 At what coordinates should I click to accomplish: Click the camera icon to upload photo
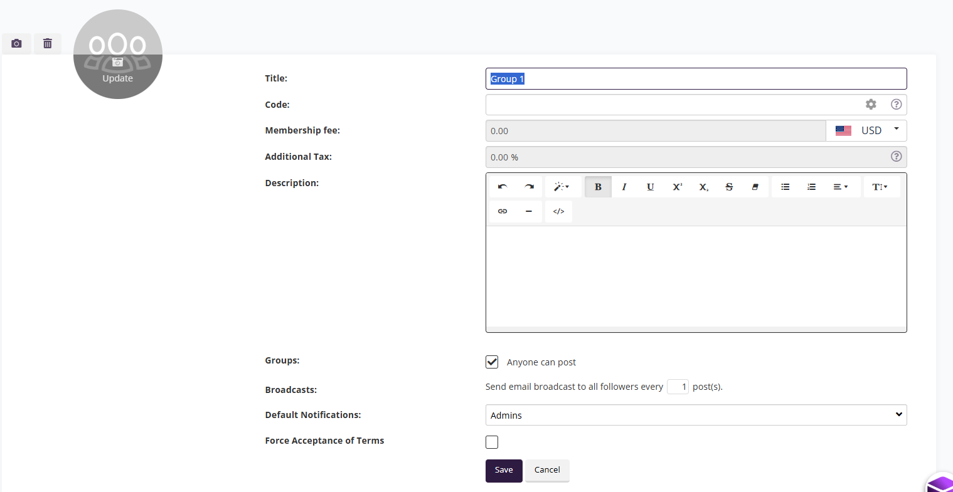click(16, 43)
